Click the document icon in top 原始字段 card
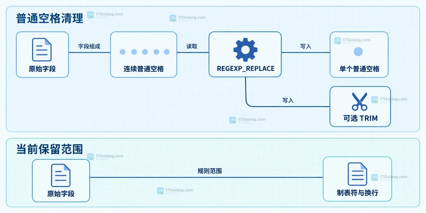This screenshot has width=426, height=213. 42,50
